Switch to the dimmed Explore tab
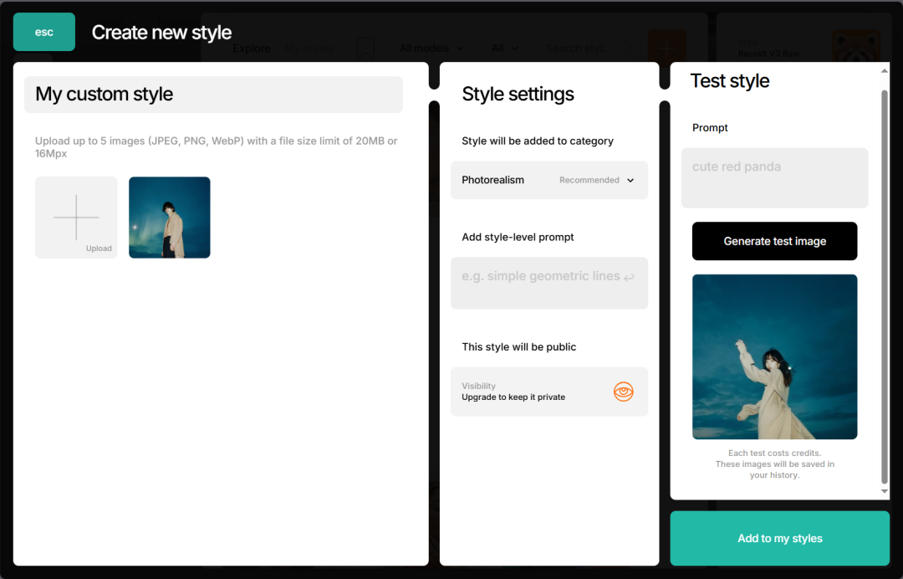The width and height of the screenshot is (903, 579). 252,49
